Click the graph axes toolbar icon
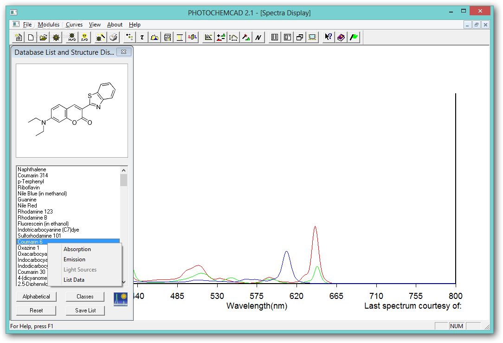This screenshot has height=343, width=503. [208, 37]
